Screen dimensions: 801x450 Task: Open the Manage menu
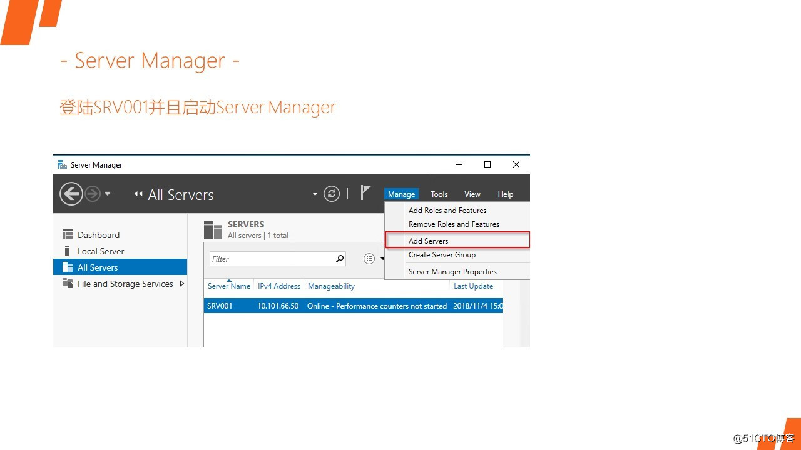pos(401,194)
